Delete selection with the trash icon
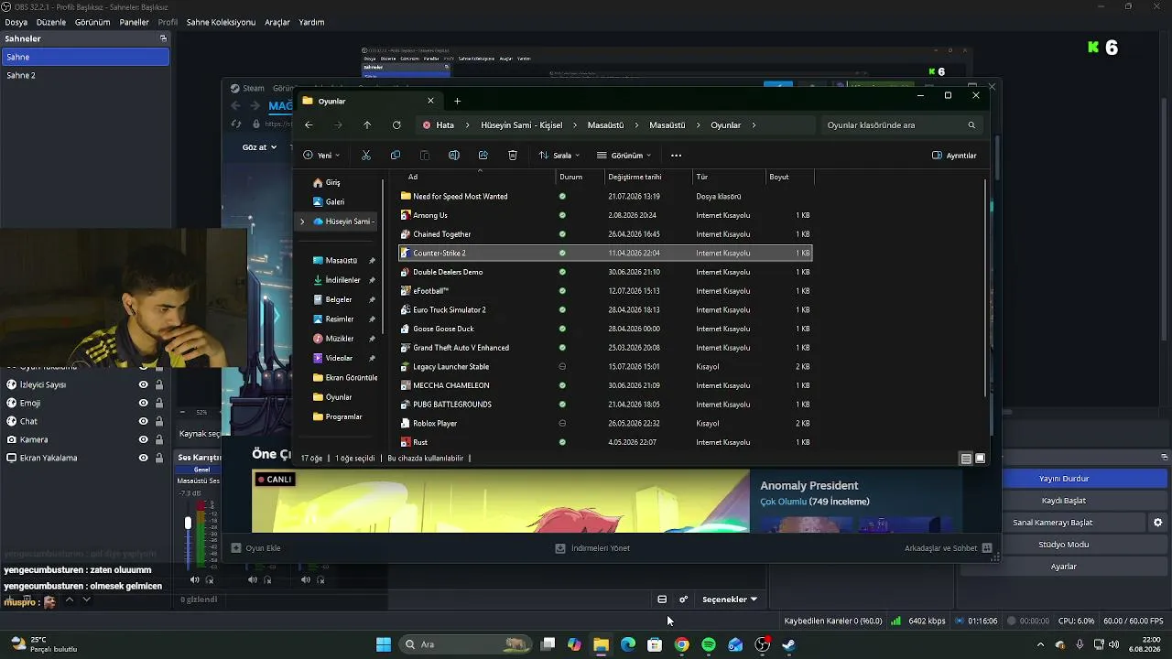Screen dimensions: 1172x659 (513, 156)
